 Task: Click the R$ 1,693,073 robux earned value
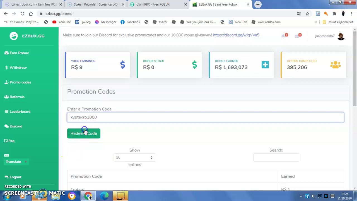pyautogui.click(x=231, y=67)
